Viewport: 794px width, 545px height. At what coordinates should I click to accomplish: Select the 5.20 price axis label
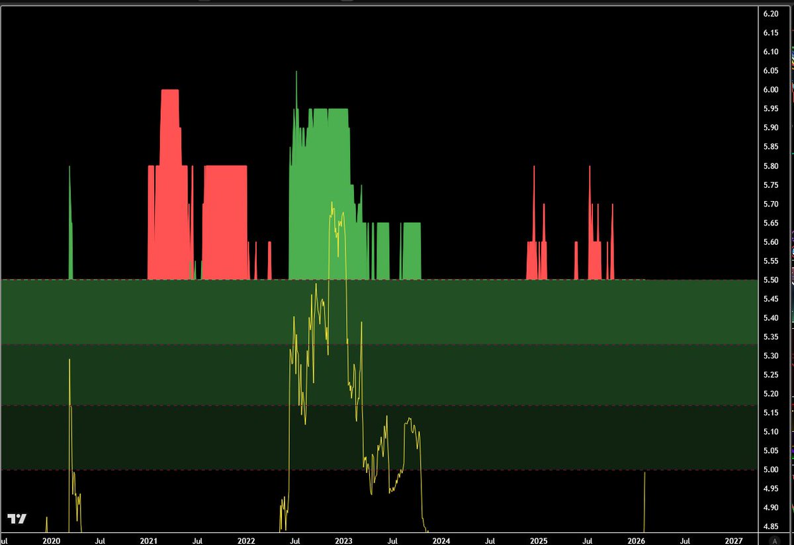click(770, 394)
